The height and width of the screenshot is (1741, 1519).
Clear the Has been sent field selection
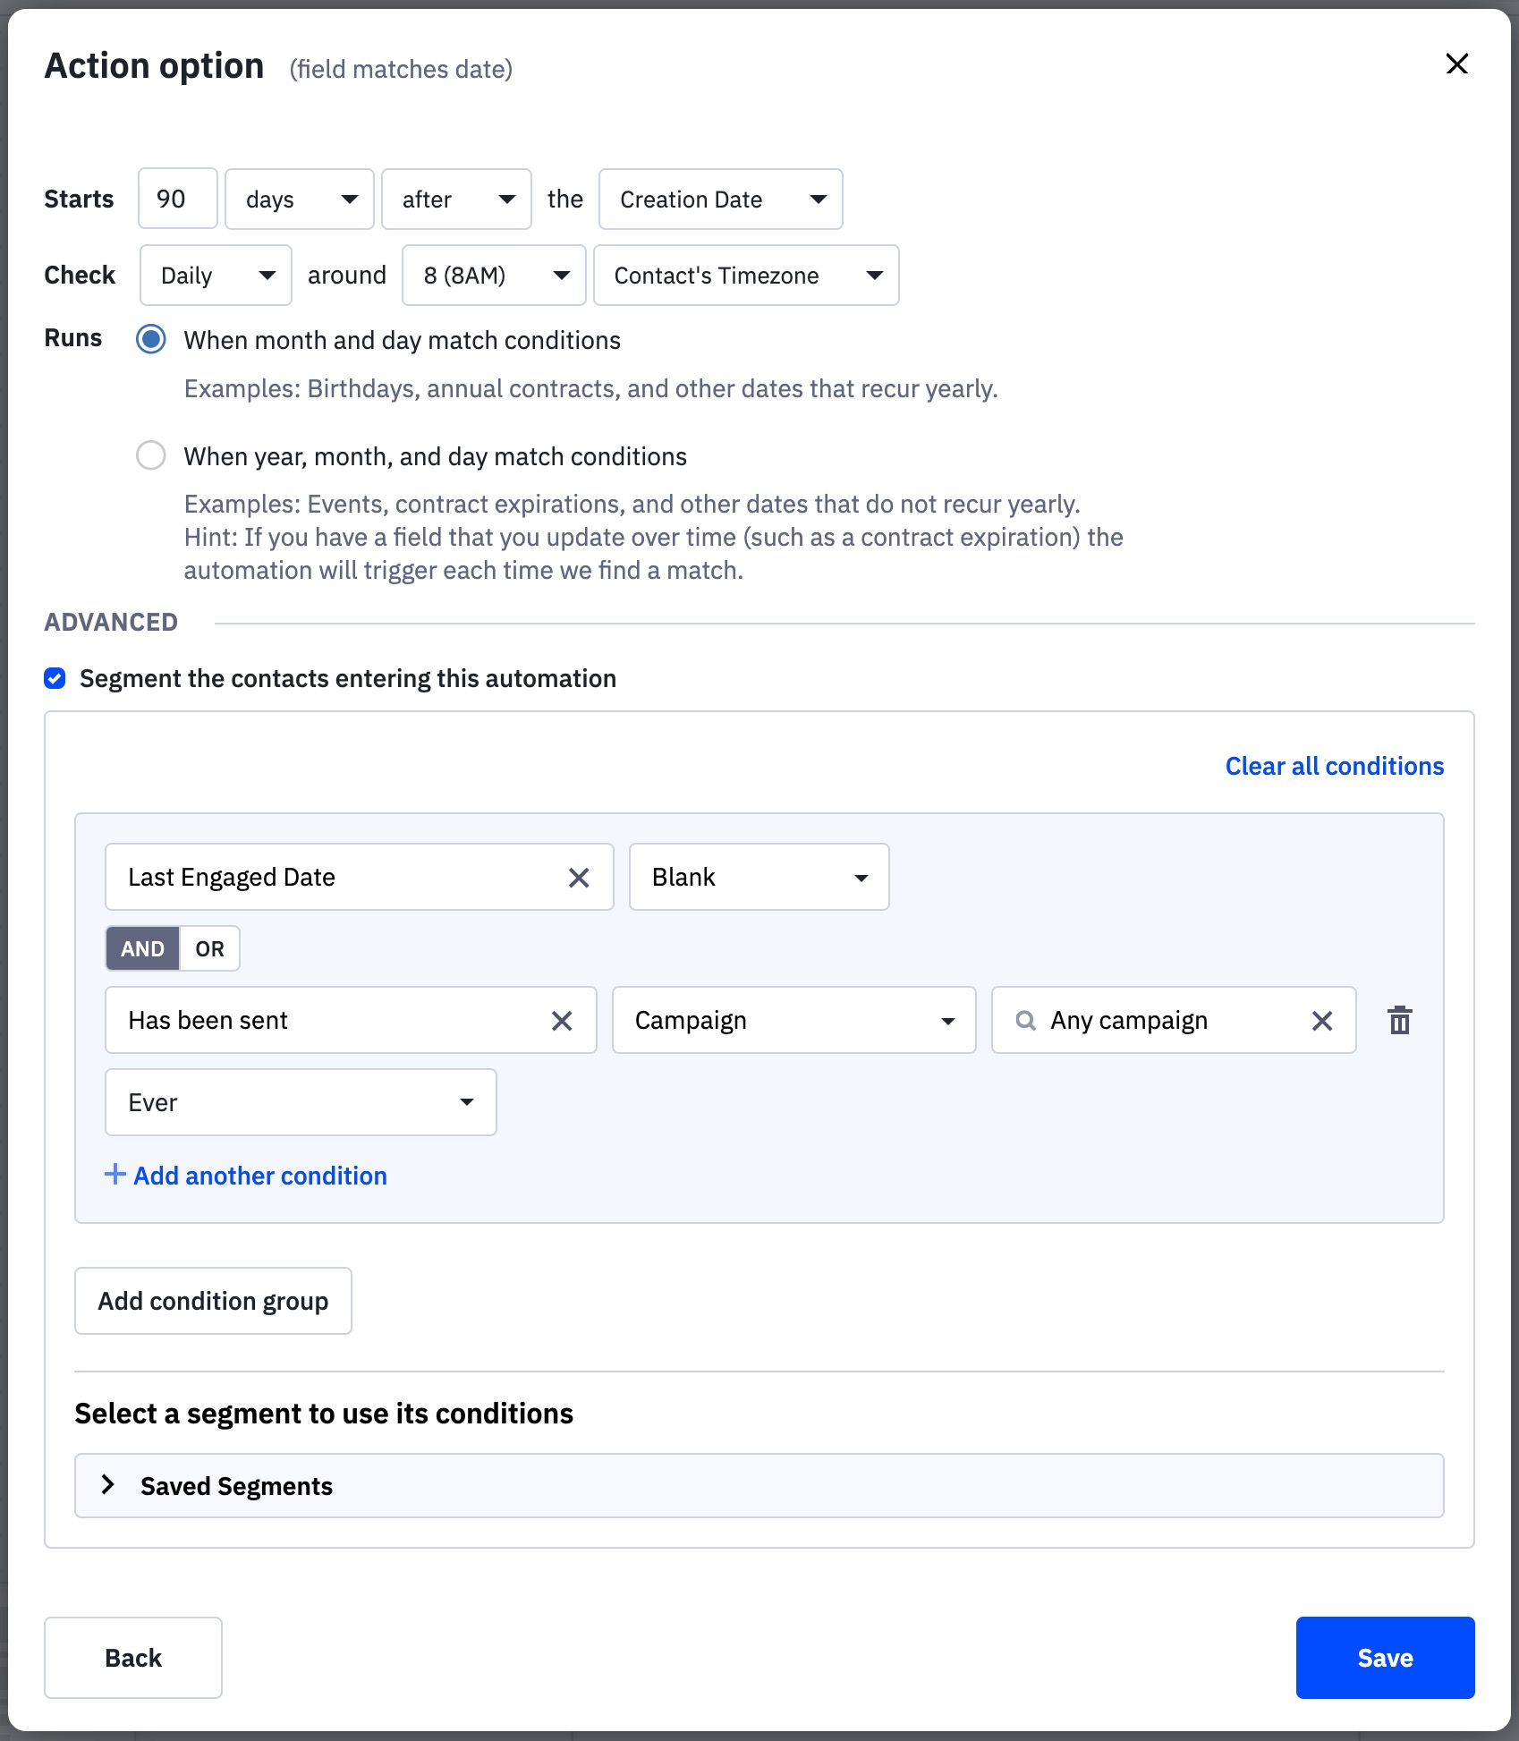[562, 1021]
